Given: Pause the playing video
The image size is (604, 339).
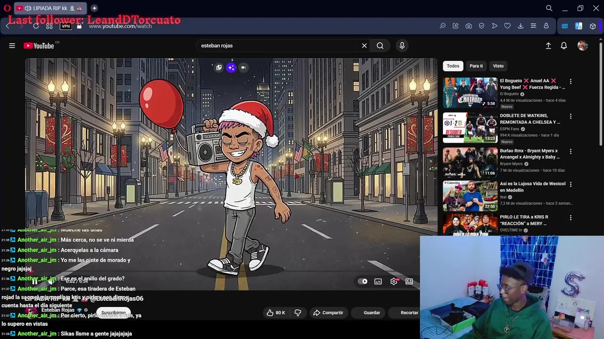Looking at the screenshot, I should point(34,282).
